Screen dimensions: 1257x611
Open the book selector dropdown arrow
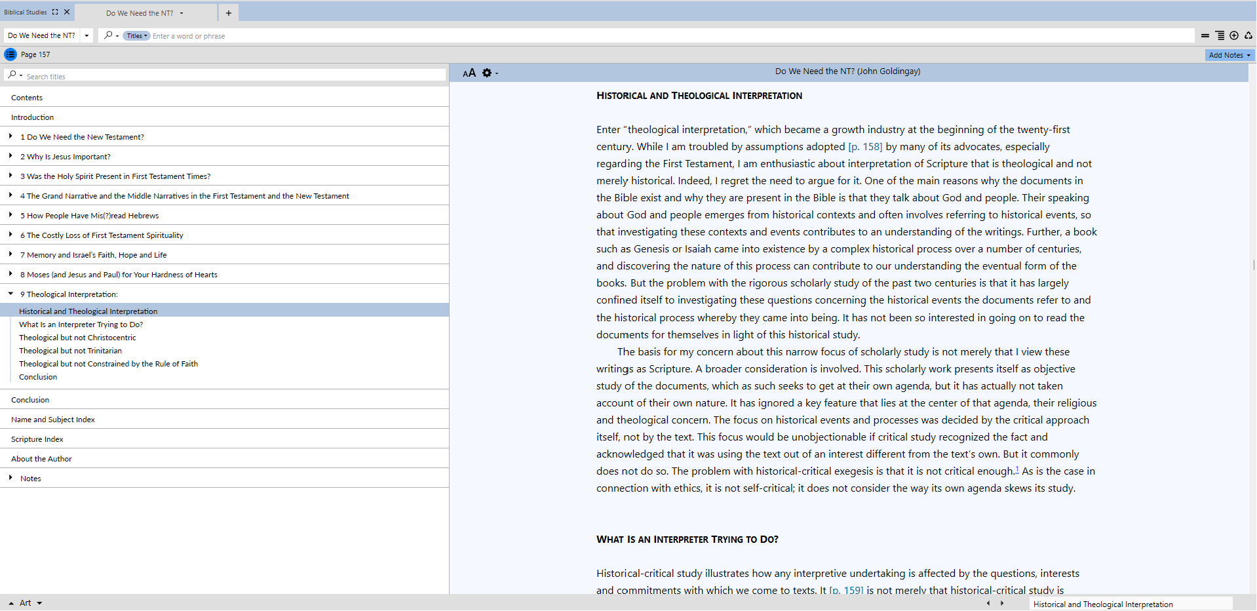(87, 35)
